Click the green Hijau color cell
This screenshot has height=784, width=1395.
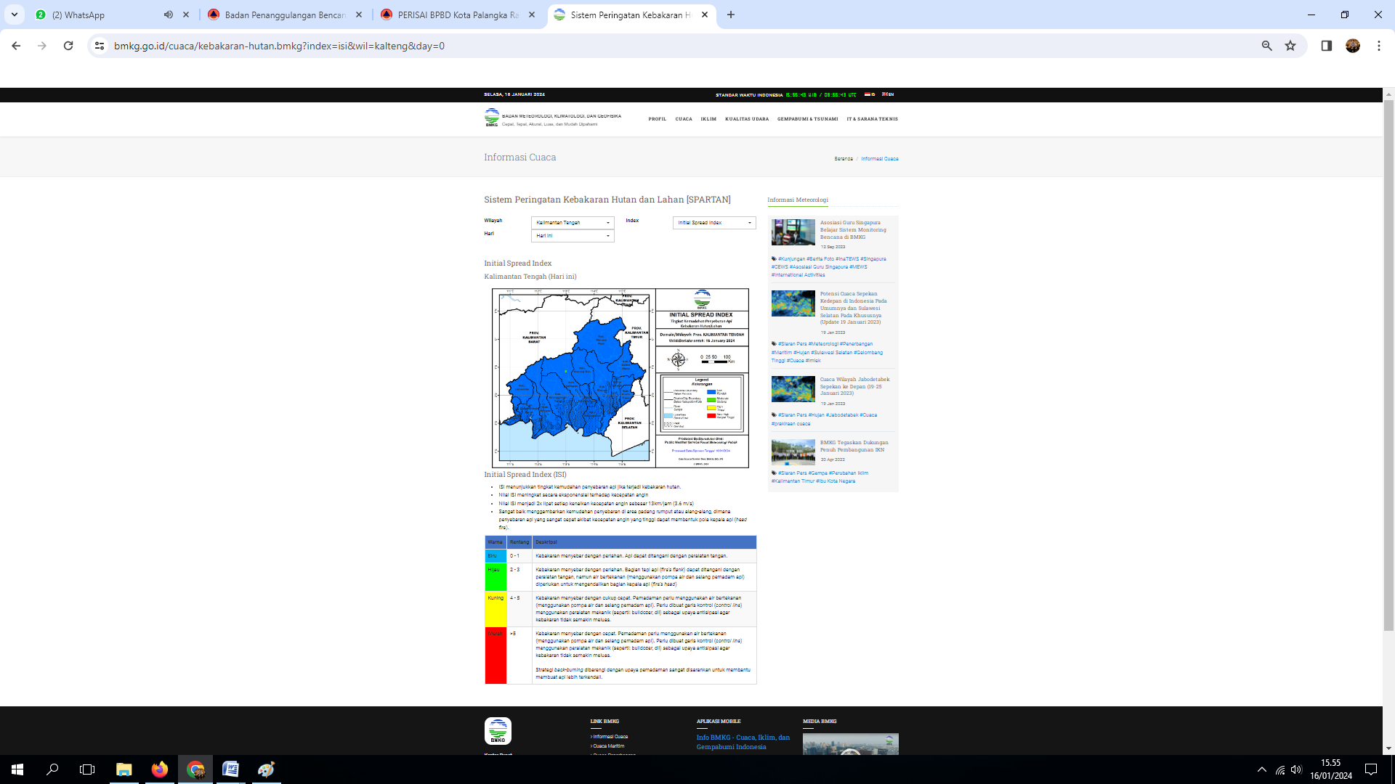click(x=496, y=577)
